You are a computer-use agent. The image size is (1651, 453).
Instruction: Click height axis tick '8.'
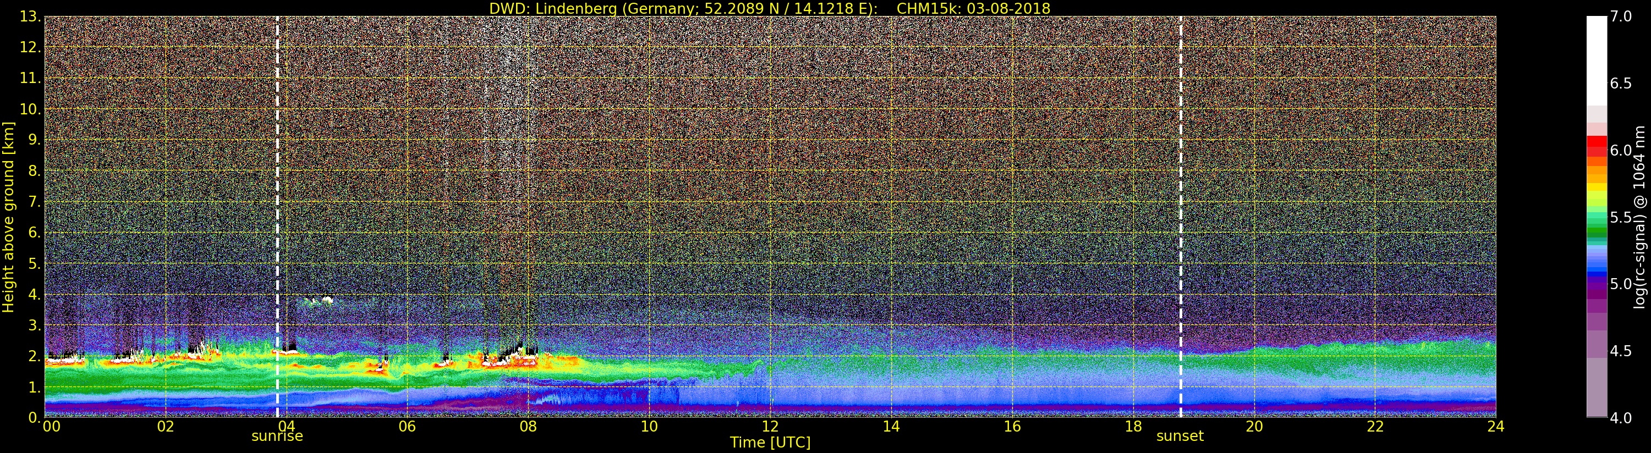tap(35, 170)
